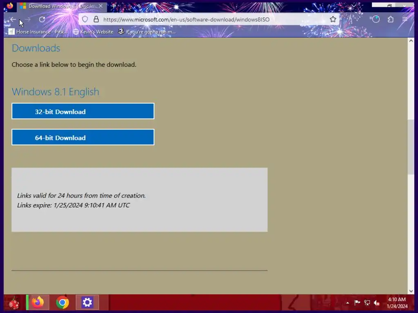418x313 pixels.
Task: Start the 64-bit Download
Action: [x=83, y=137]
